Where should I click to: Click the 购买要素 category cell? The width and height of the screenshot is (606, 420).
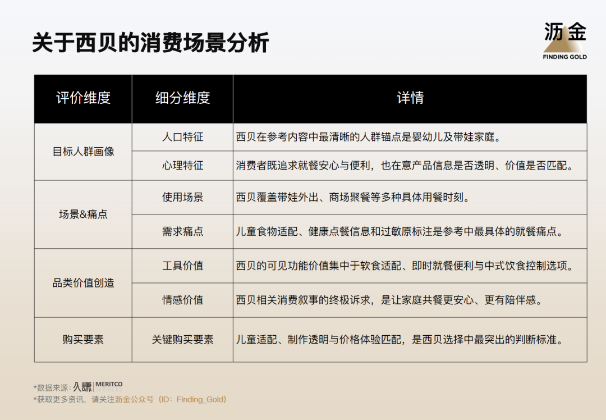tap(83, 340)
